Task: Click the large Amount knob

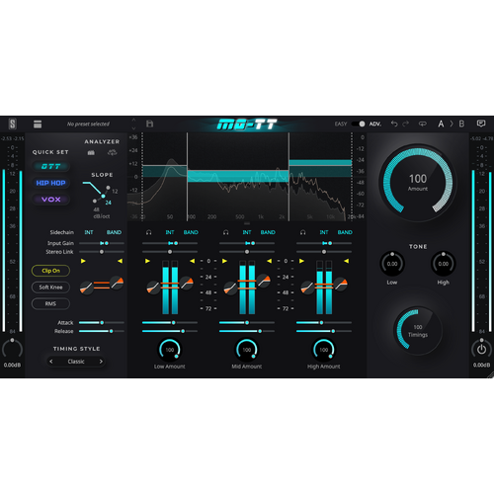Action: pos(418,183)
